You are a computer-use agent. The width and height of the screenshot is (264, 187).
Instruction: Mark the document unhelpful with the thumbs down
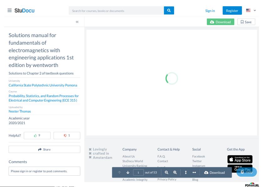point(67,135)
